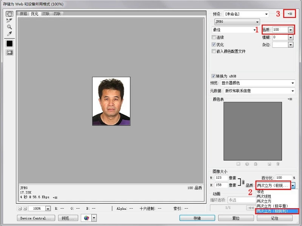Click the constrain proportions link icon
Image resolution: width=302 pixels, height=226 pixels.
point(243,182)
